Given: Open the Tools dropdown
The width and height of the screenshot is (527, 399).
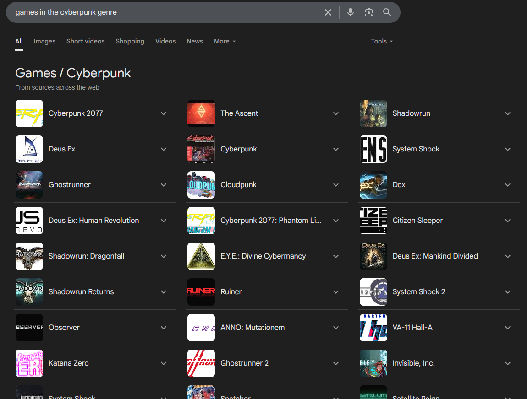Looking at the screenshot, I should [x=382, y=41].
